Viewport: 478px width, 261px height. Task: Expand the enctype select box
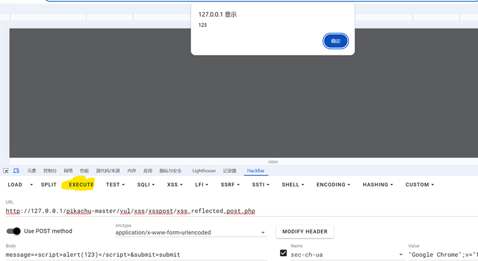pyautogui.click(x=191, y=232)
